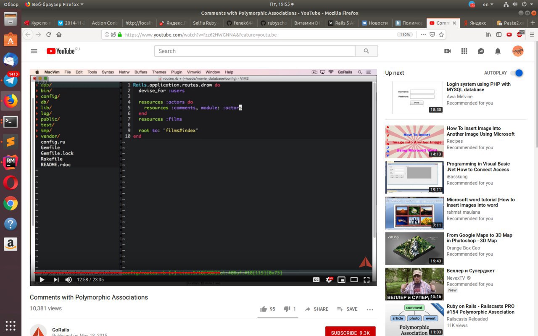Open From Google Maps to 3D video
Viewport: 538px width, 336px height.
(479, 238)
